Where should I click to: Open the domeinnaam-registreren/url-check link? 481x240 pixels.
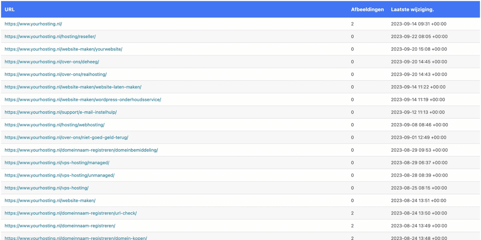[71, 213]
